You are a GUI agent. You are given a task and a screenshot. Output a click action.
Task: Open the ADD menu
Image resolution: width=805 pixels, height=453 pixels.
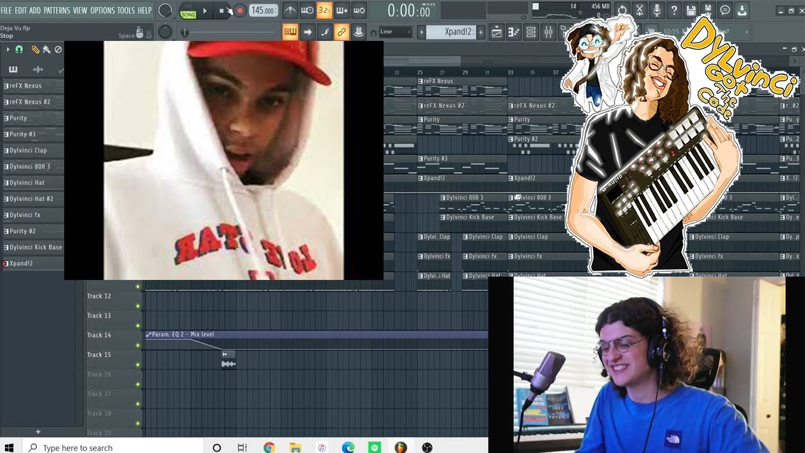tap(35, 11)
